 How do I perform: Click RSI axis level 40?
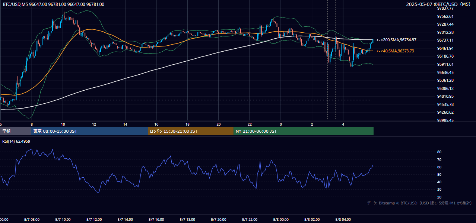tap(439, 182)
